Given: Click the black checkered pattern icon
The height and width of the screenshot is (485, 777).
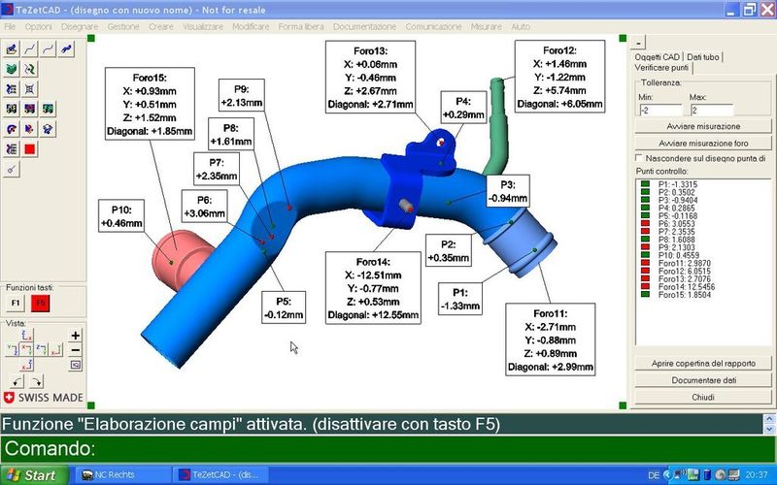Looking at the screenshot, I should (12, 109).
